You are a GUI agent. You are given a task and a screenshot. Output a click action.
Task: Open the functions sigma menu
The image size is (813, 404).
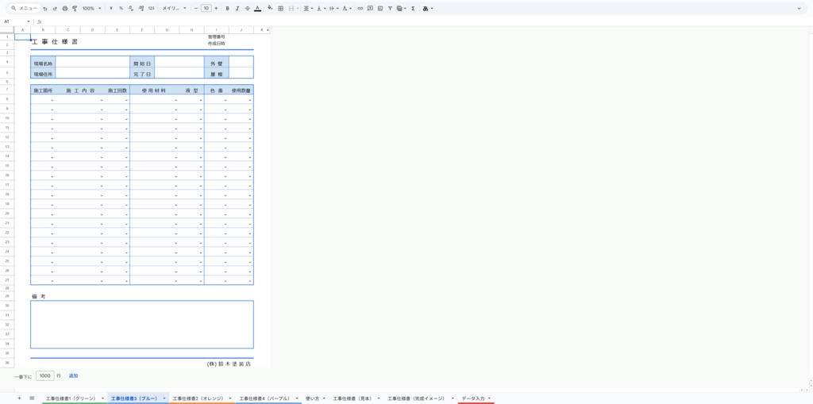click(413, 8)
